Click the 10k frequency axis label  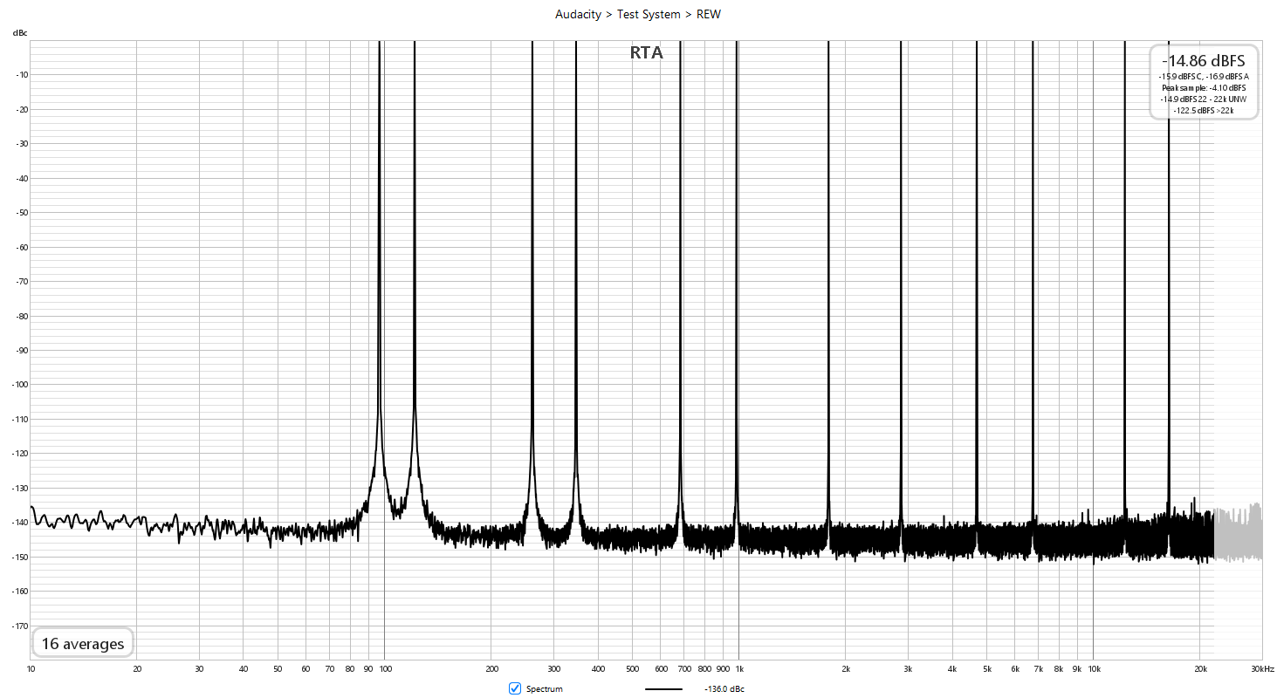click(x=1093, y=668)
